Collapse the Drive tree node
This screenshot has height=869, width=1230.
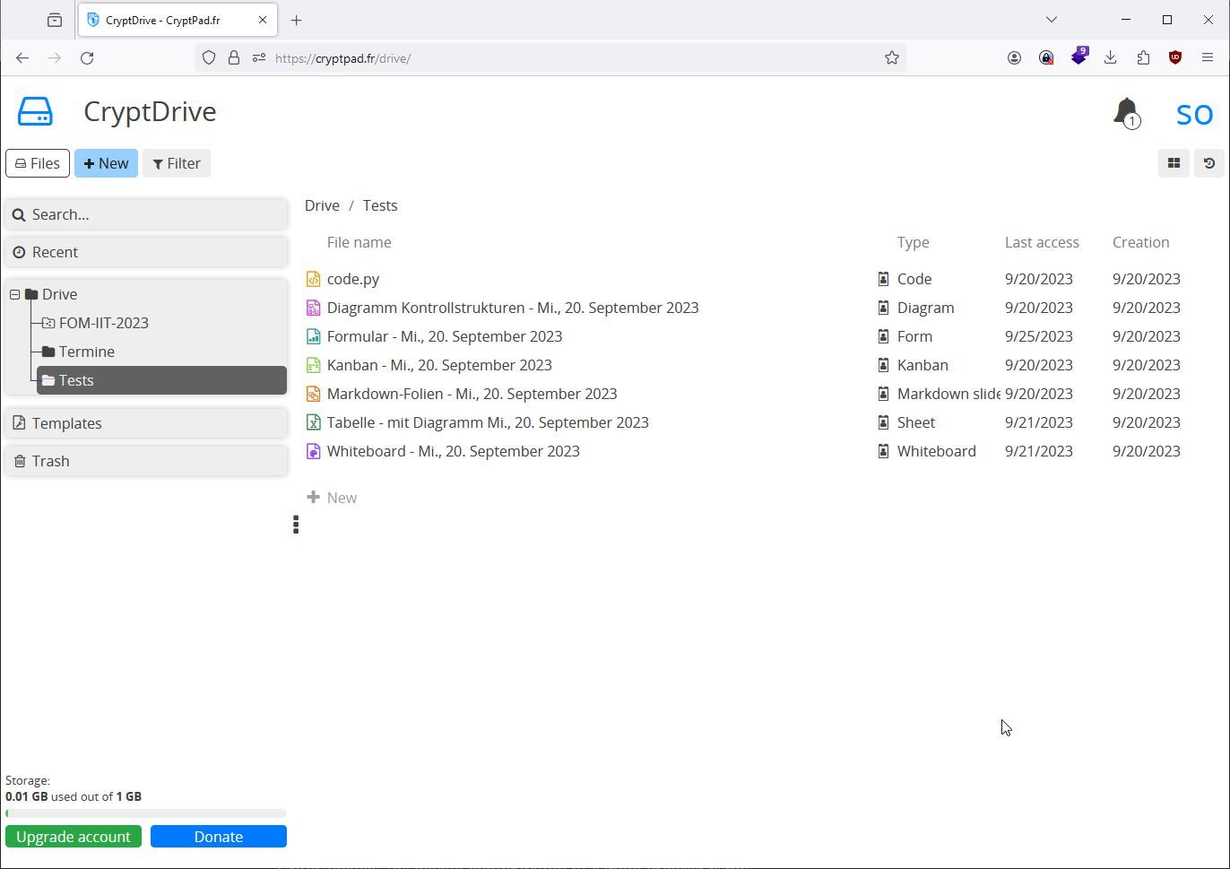pyautogui.click(x=15, y=294)
